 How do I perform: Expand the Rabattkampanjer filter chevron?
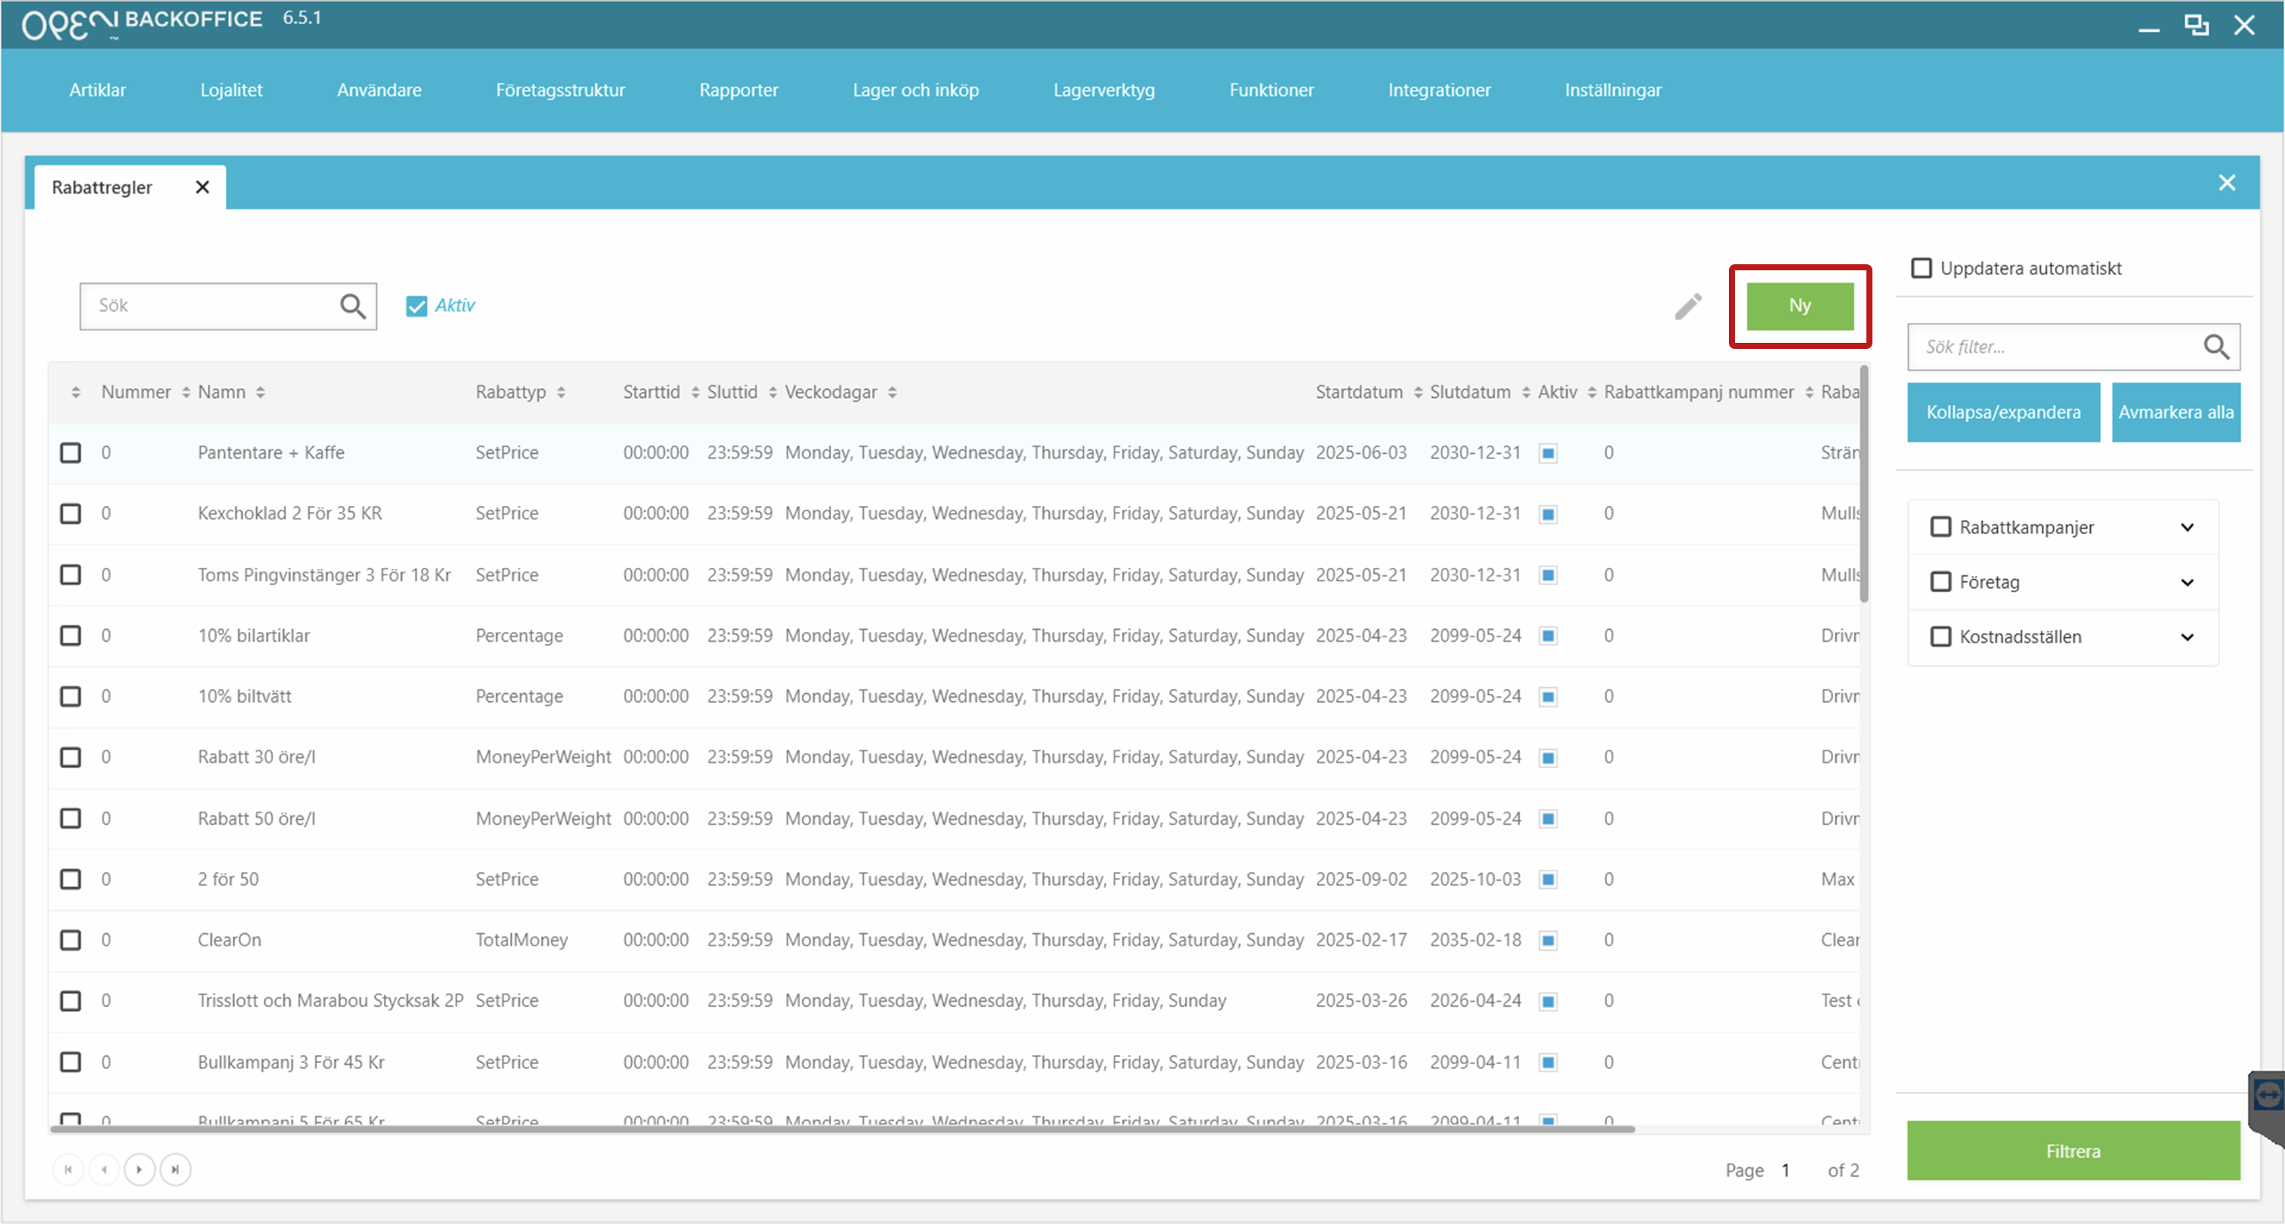tap(2188, 527)
